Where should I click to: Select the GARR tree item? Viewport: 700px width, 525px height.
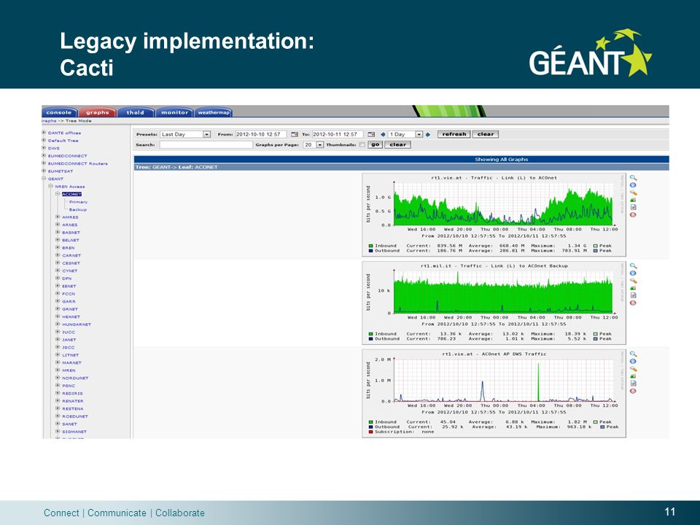coord(69,301)
